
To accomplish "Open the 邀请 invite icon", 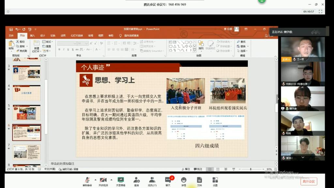I will point(136,180).
